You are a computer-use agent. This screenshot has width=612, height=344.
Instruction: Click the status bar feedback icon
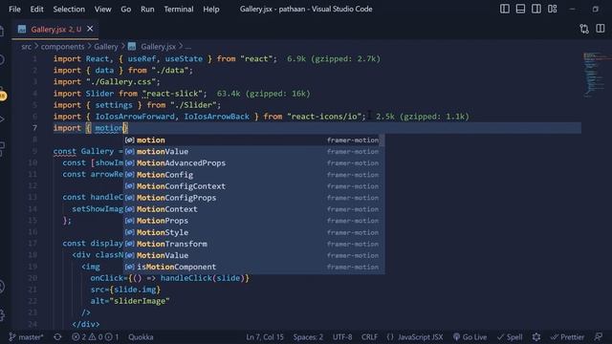pyautogui.click(x=599, y=337)
